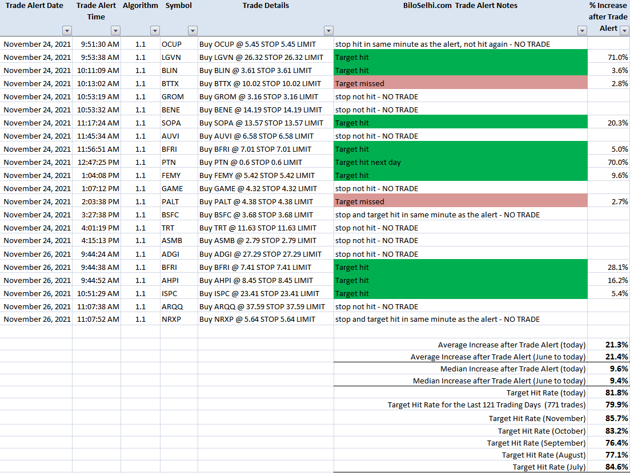This screenshot has width=630, height=473.
Task: Click the BTTX 'Target missed' cell
Action: coord(460,83)
